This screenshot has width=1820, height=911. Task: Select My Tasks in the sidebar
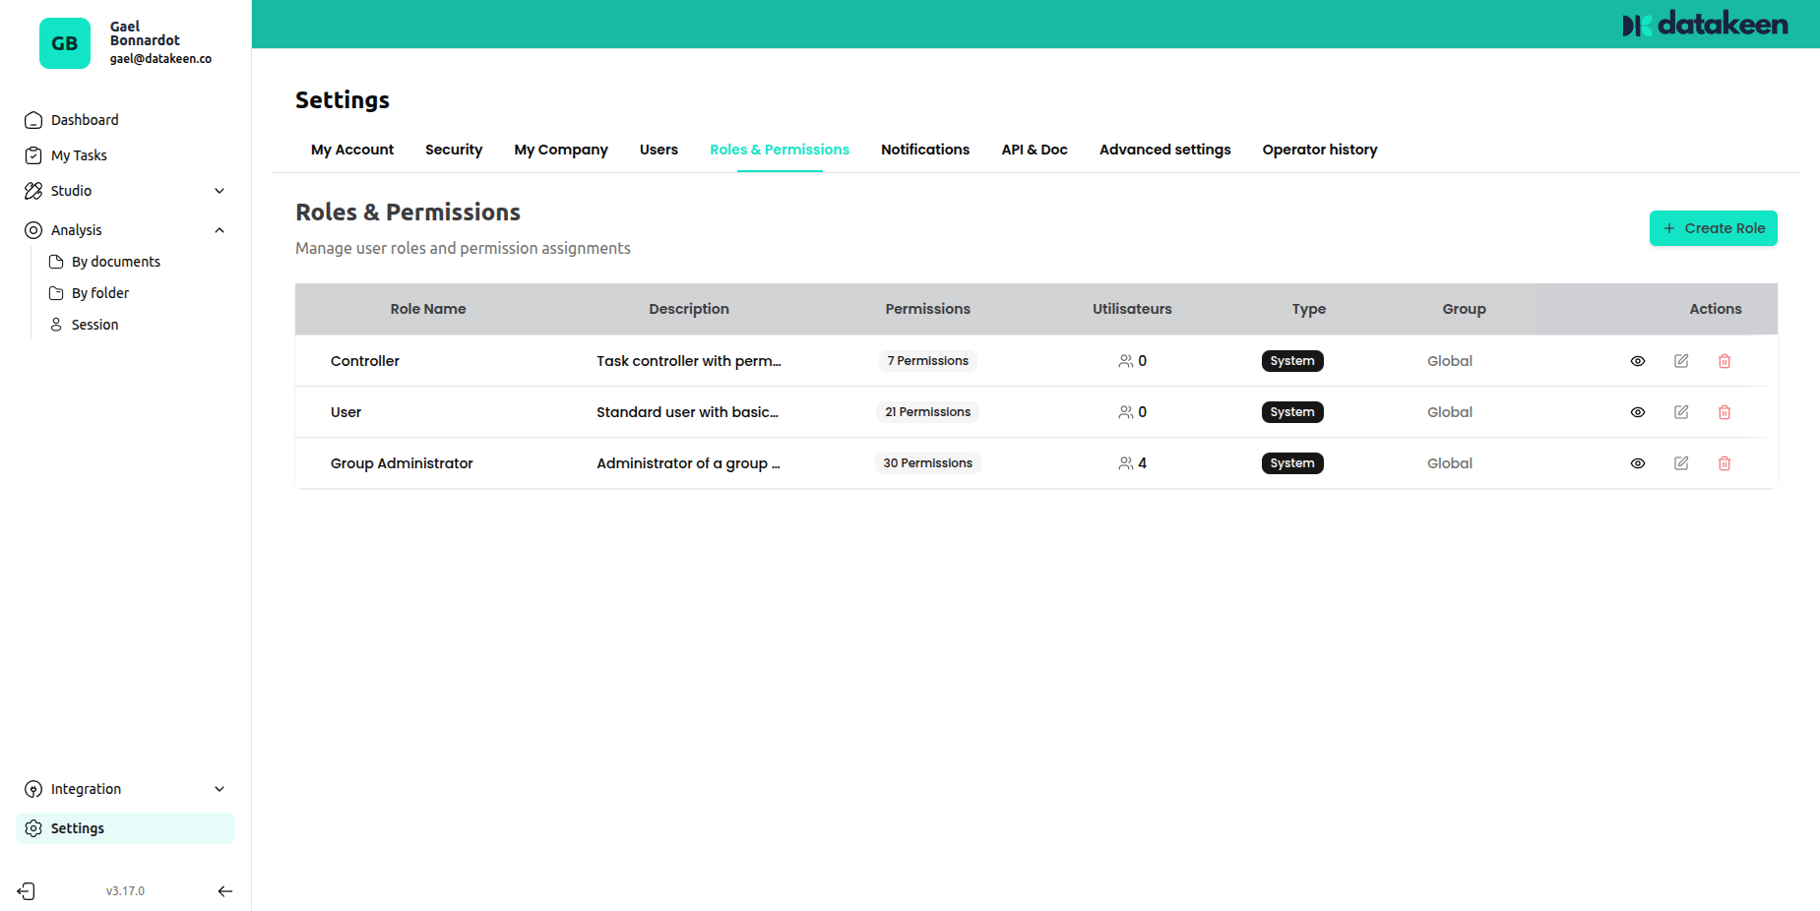[78, 154]
